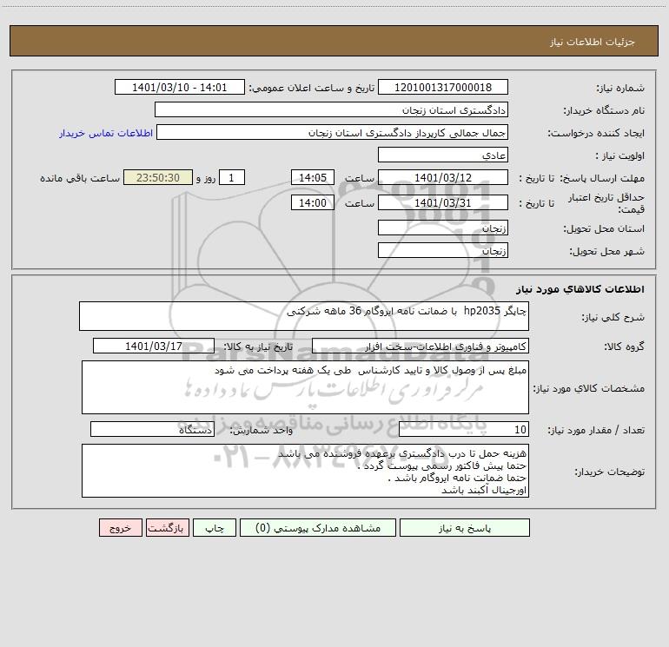Click the delivery city field زنجان
This screenshot has width=669, height=647.
coord(443,250)
